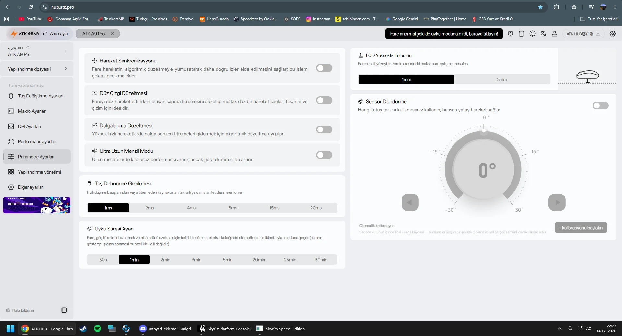The height and width of the screenshot is (336, 622).
Task: Click the Ana sayfa refresh icon
Action: [45, 34]
